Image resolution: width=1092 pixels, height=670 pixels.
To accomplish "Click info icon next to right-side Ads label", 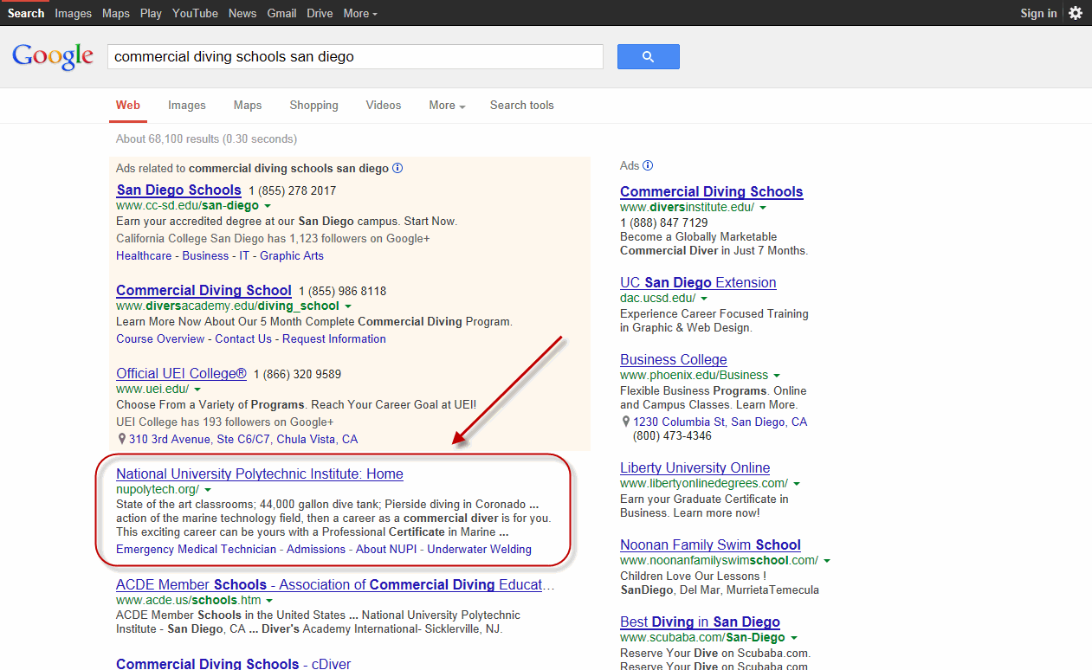I will click(x=648, y=165).
